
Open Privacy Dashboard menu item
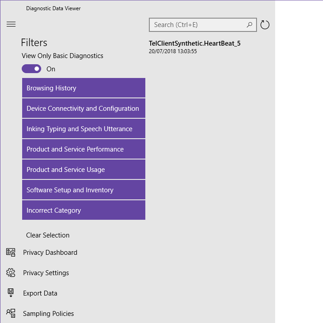[50, 253]
